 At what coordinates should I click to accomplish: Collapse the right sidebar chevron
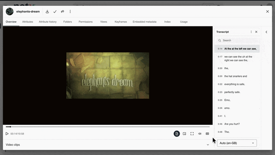pos(266,32)
